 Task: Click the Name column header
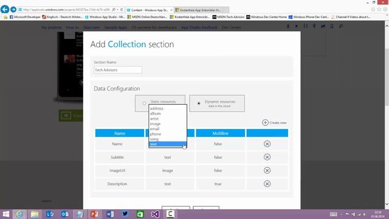click(x=120, y=133)
